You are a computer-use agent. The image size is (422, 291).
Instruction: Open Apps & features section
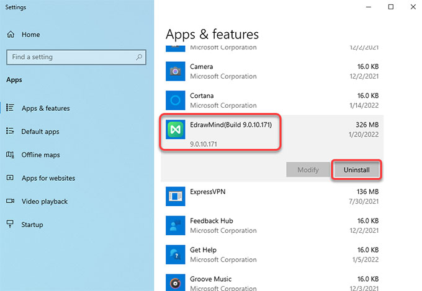coord(46,108)
